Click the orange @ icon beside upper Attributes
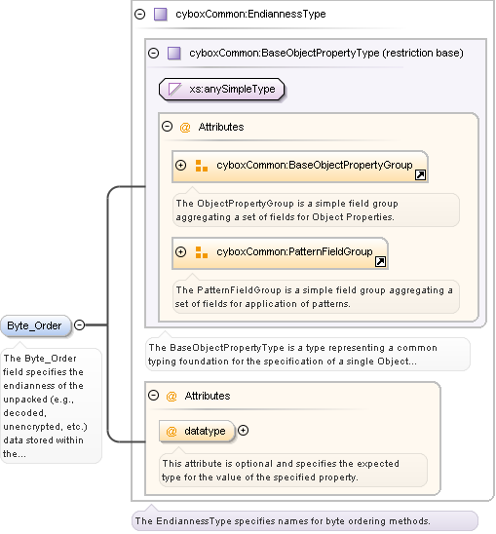Viewport: 496px width, 534px height. pos(185,128)
